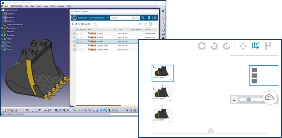282x138 pixels.
Task: Open the Actions chevron on result row 1
Action: tap(81, 33)
